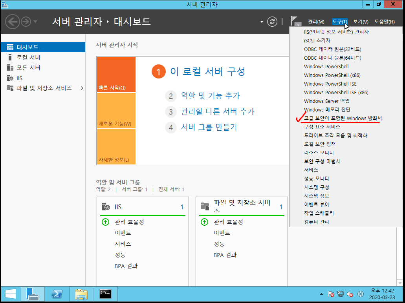Screen dimensions: 405x303
Task: Click the forward navigation arrow
Action: point(26,22)
